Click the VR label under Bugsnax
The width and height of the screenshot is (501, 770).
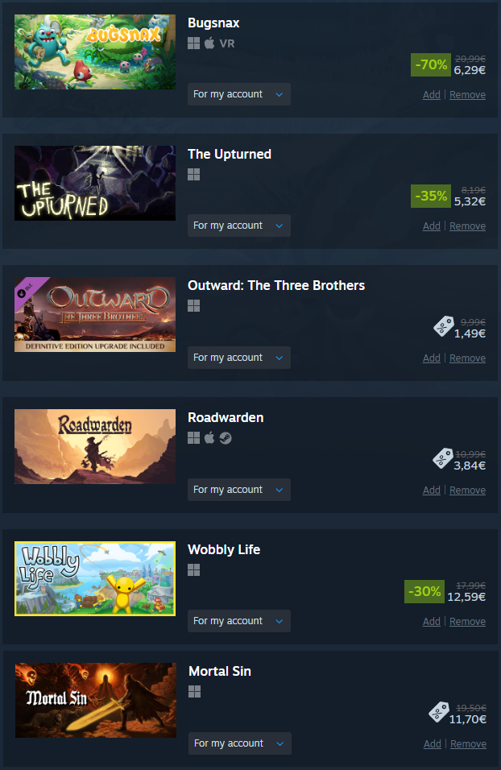[x=227, y=43]
